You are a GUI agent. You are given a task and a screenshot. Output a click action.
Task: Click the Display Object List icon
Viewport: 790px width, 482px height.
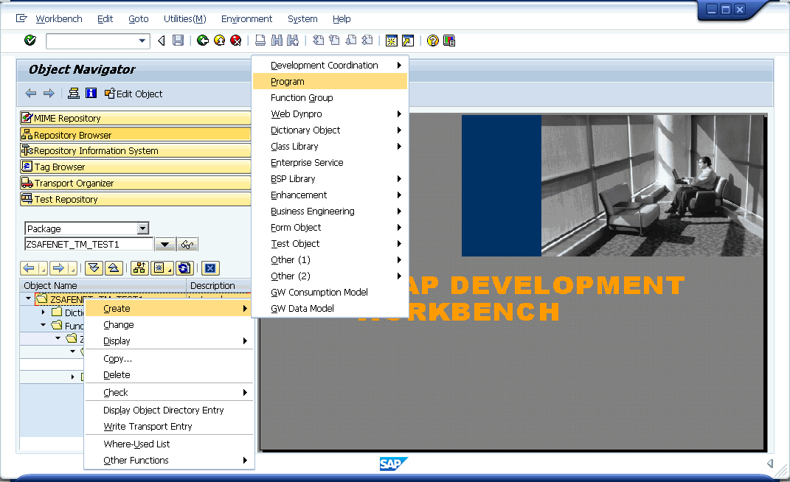point(74,93)
